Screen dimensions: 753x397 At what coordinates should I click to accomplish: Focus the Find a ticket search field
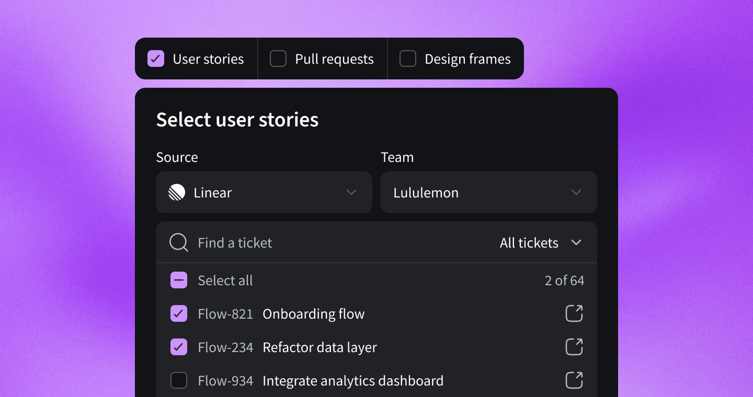(x=235, y=243)
